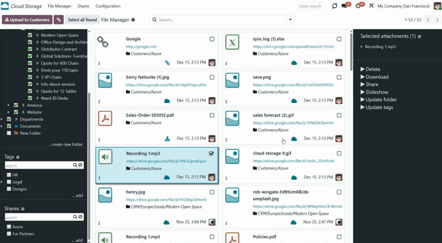Expand the Legal tag arrow
This screenshot has width=442, height=243.
[x=1, y=182]
